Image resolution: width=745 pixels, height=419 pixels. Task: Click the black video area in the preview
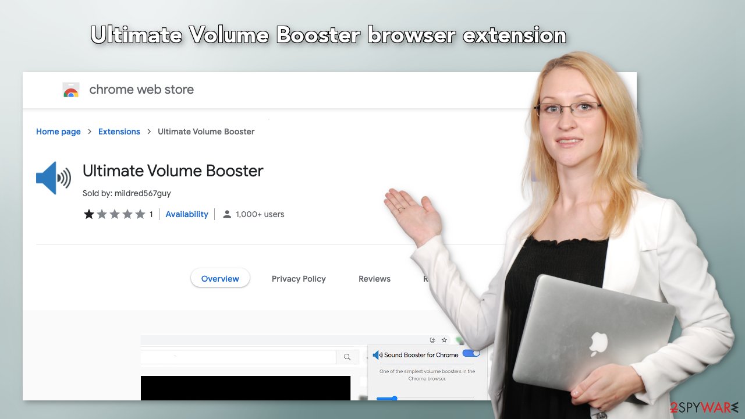246,388
